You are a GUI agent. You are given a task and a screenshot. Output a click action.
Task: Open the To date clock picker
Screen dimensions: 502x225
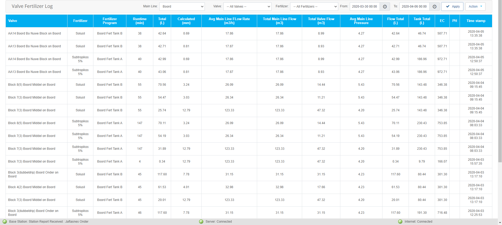(435, 7)
